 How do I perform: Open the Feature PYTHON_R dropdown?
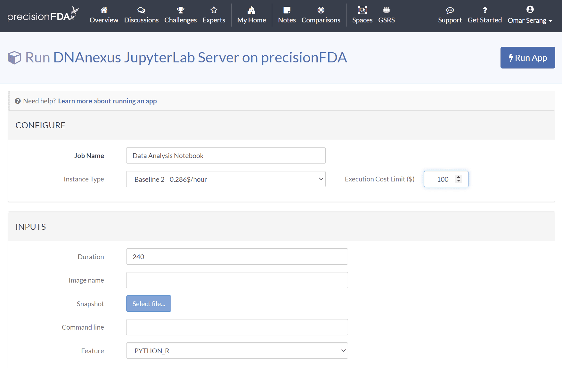pyautogui.click(x=237, y=351)
